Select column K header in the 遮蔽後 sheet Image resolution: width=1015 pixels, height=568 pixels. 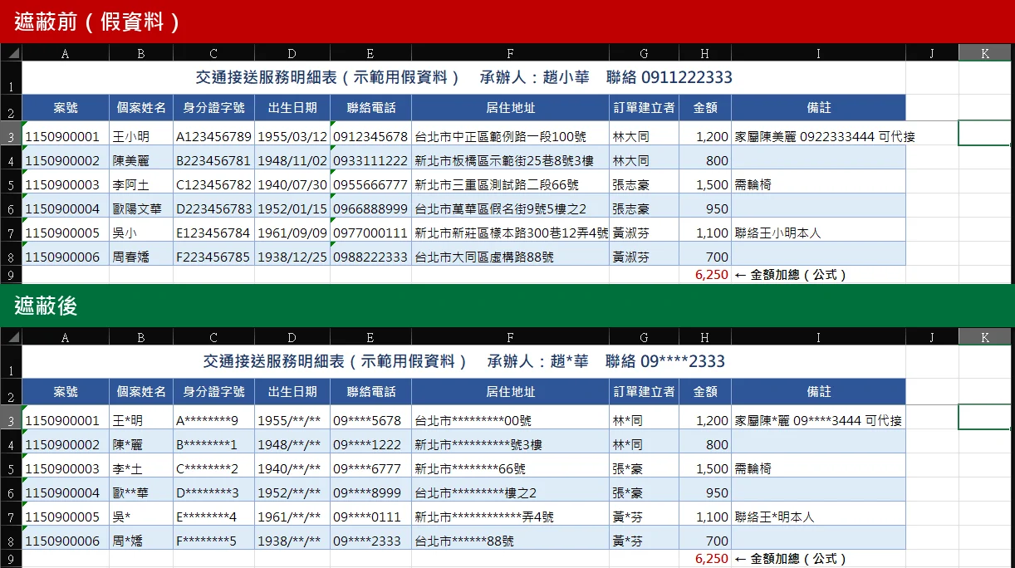[985, 336]
